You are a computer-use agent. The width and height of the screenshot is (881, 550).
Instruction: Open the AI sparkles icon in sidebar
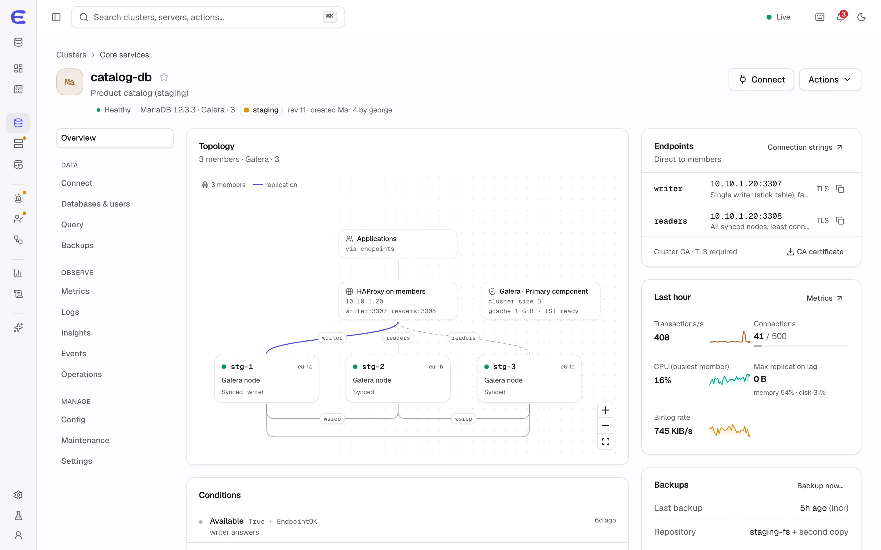point(18,328)
